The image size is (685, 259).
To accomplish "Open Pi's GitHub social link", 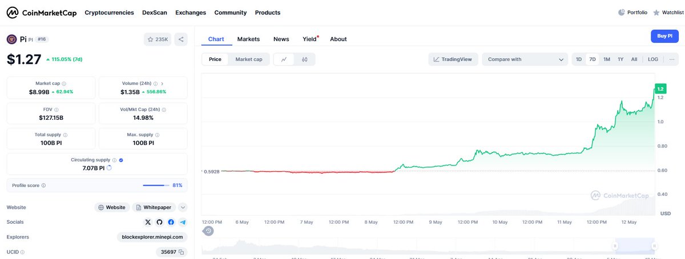I will (160, 222).
